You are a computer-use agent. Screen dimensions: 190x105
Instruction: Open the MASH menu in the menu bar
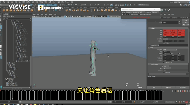(x=54, y=2)
